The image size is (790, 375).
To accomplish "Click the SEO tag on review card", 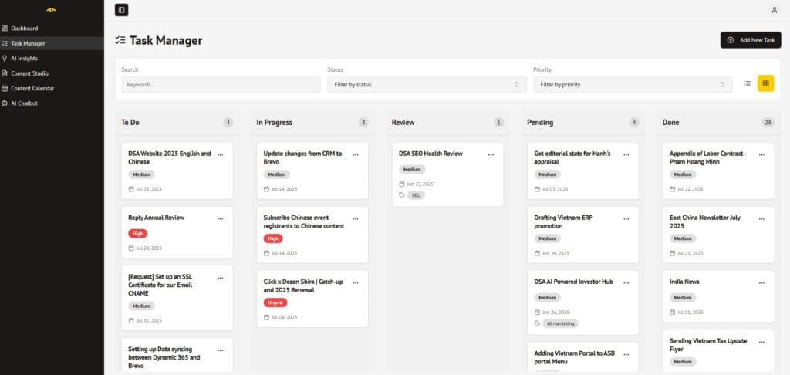I will [416, 195].
